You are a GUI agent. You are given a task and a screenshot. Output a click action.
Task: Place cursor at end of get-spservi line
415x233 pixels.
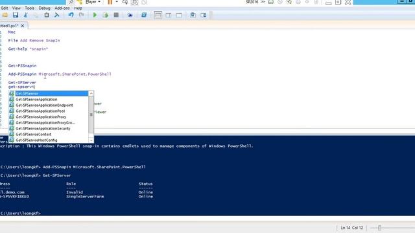34,87
